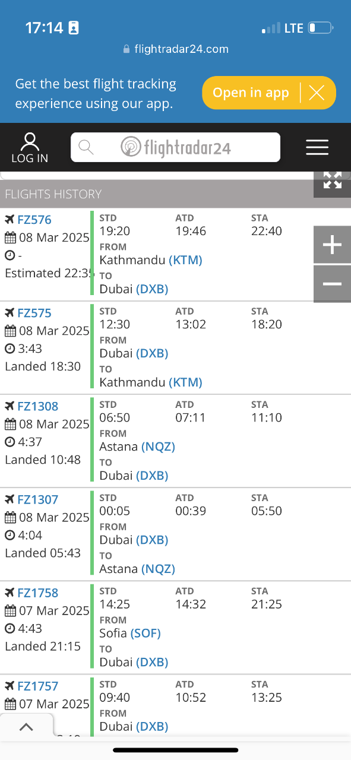The height and width of the screenshot is (760, 351).
Task: Select flight FZ1307 link
Action: [38, 499]
